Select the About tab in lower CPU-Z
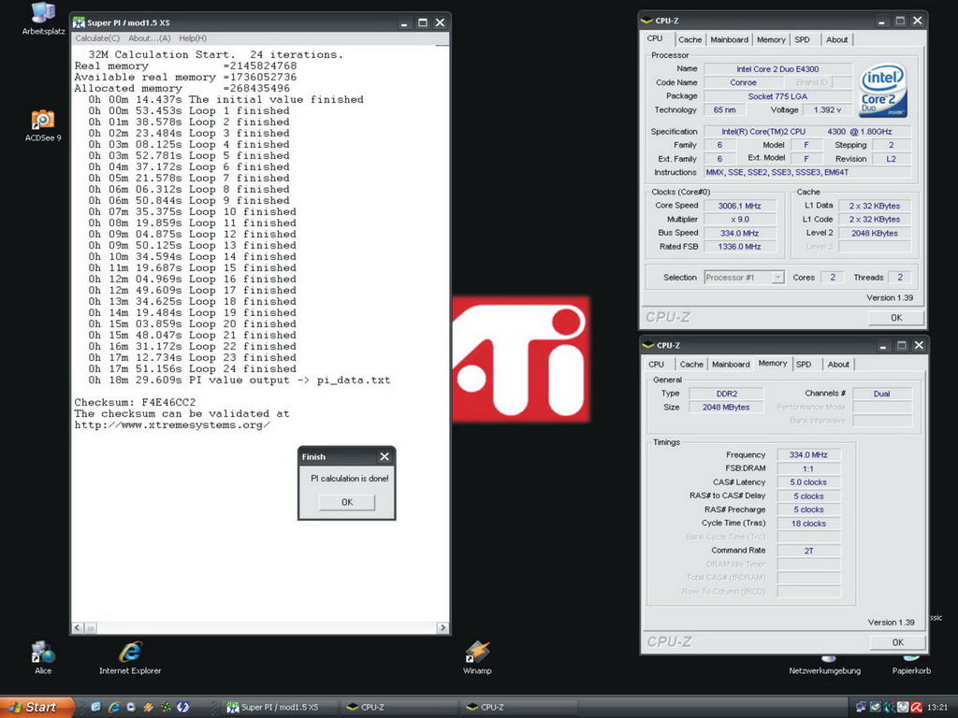The image size is (958, 718). click(838, 365)
